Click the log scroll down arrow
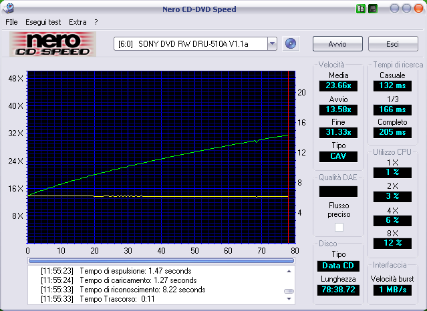 coord(289,299)
